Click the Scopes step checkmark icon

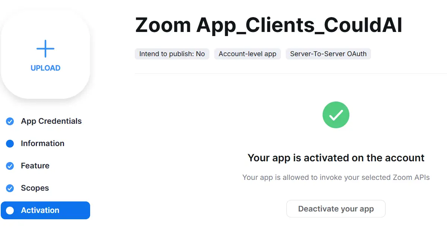tap(10, 188)
